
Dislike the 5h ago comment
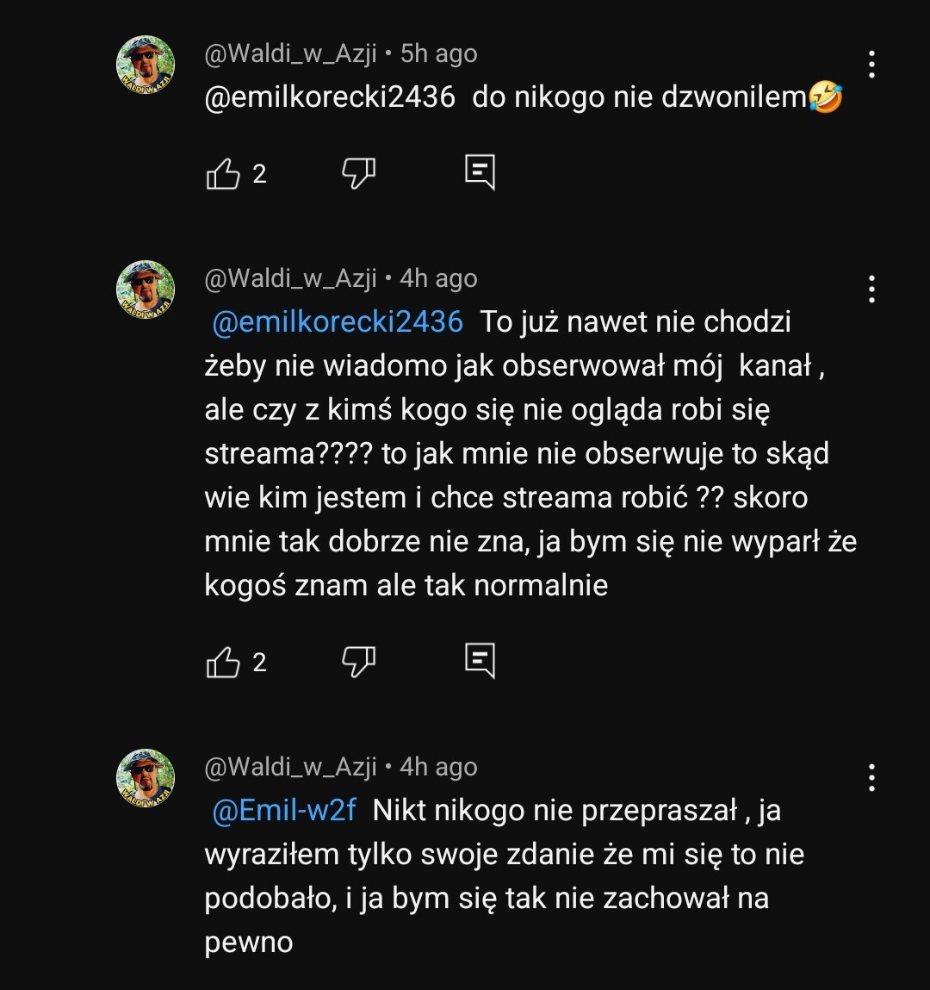point(358,174)
